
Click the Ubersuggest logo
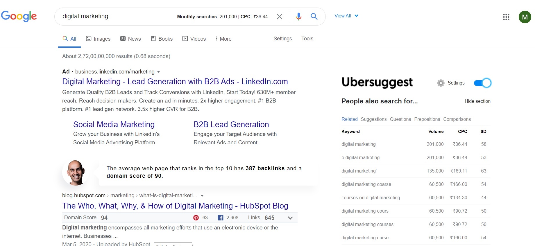(x=377, y=82)
